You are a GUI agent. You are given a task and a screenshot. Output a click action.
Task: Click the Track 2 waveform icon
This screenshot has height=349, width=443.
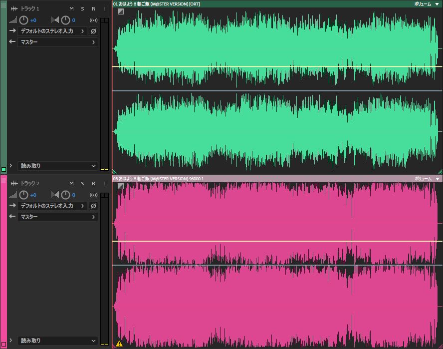14,184
